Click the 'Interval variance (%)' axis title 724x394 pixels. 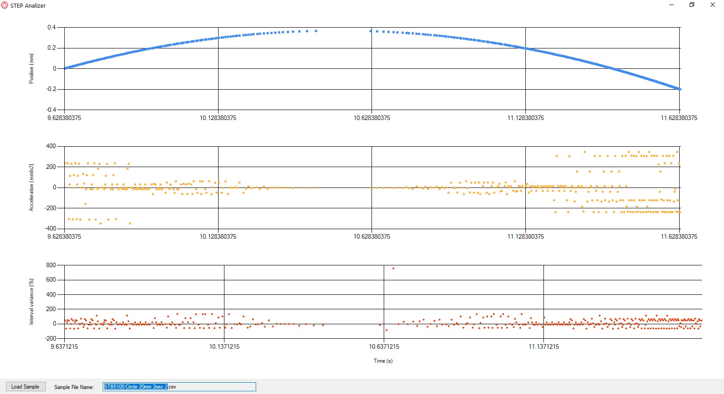31,302
